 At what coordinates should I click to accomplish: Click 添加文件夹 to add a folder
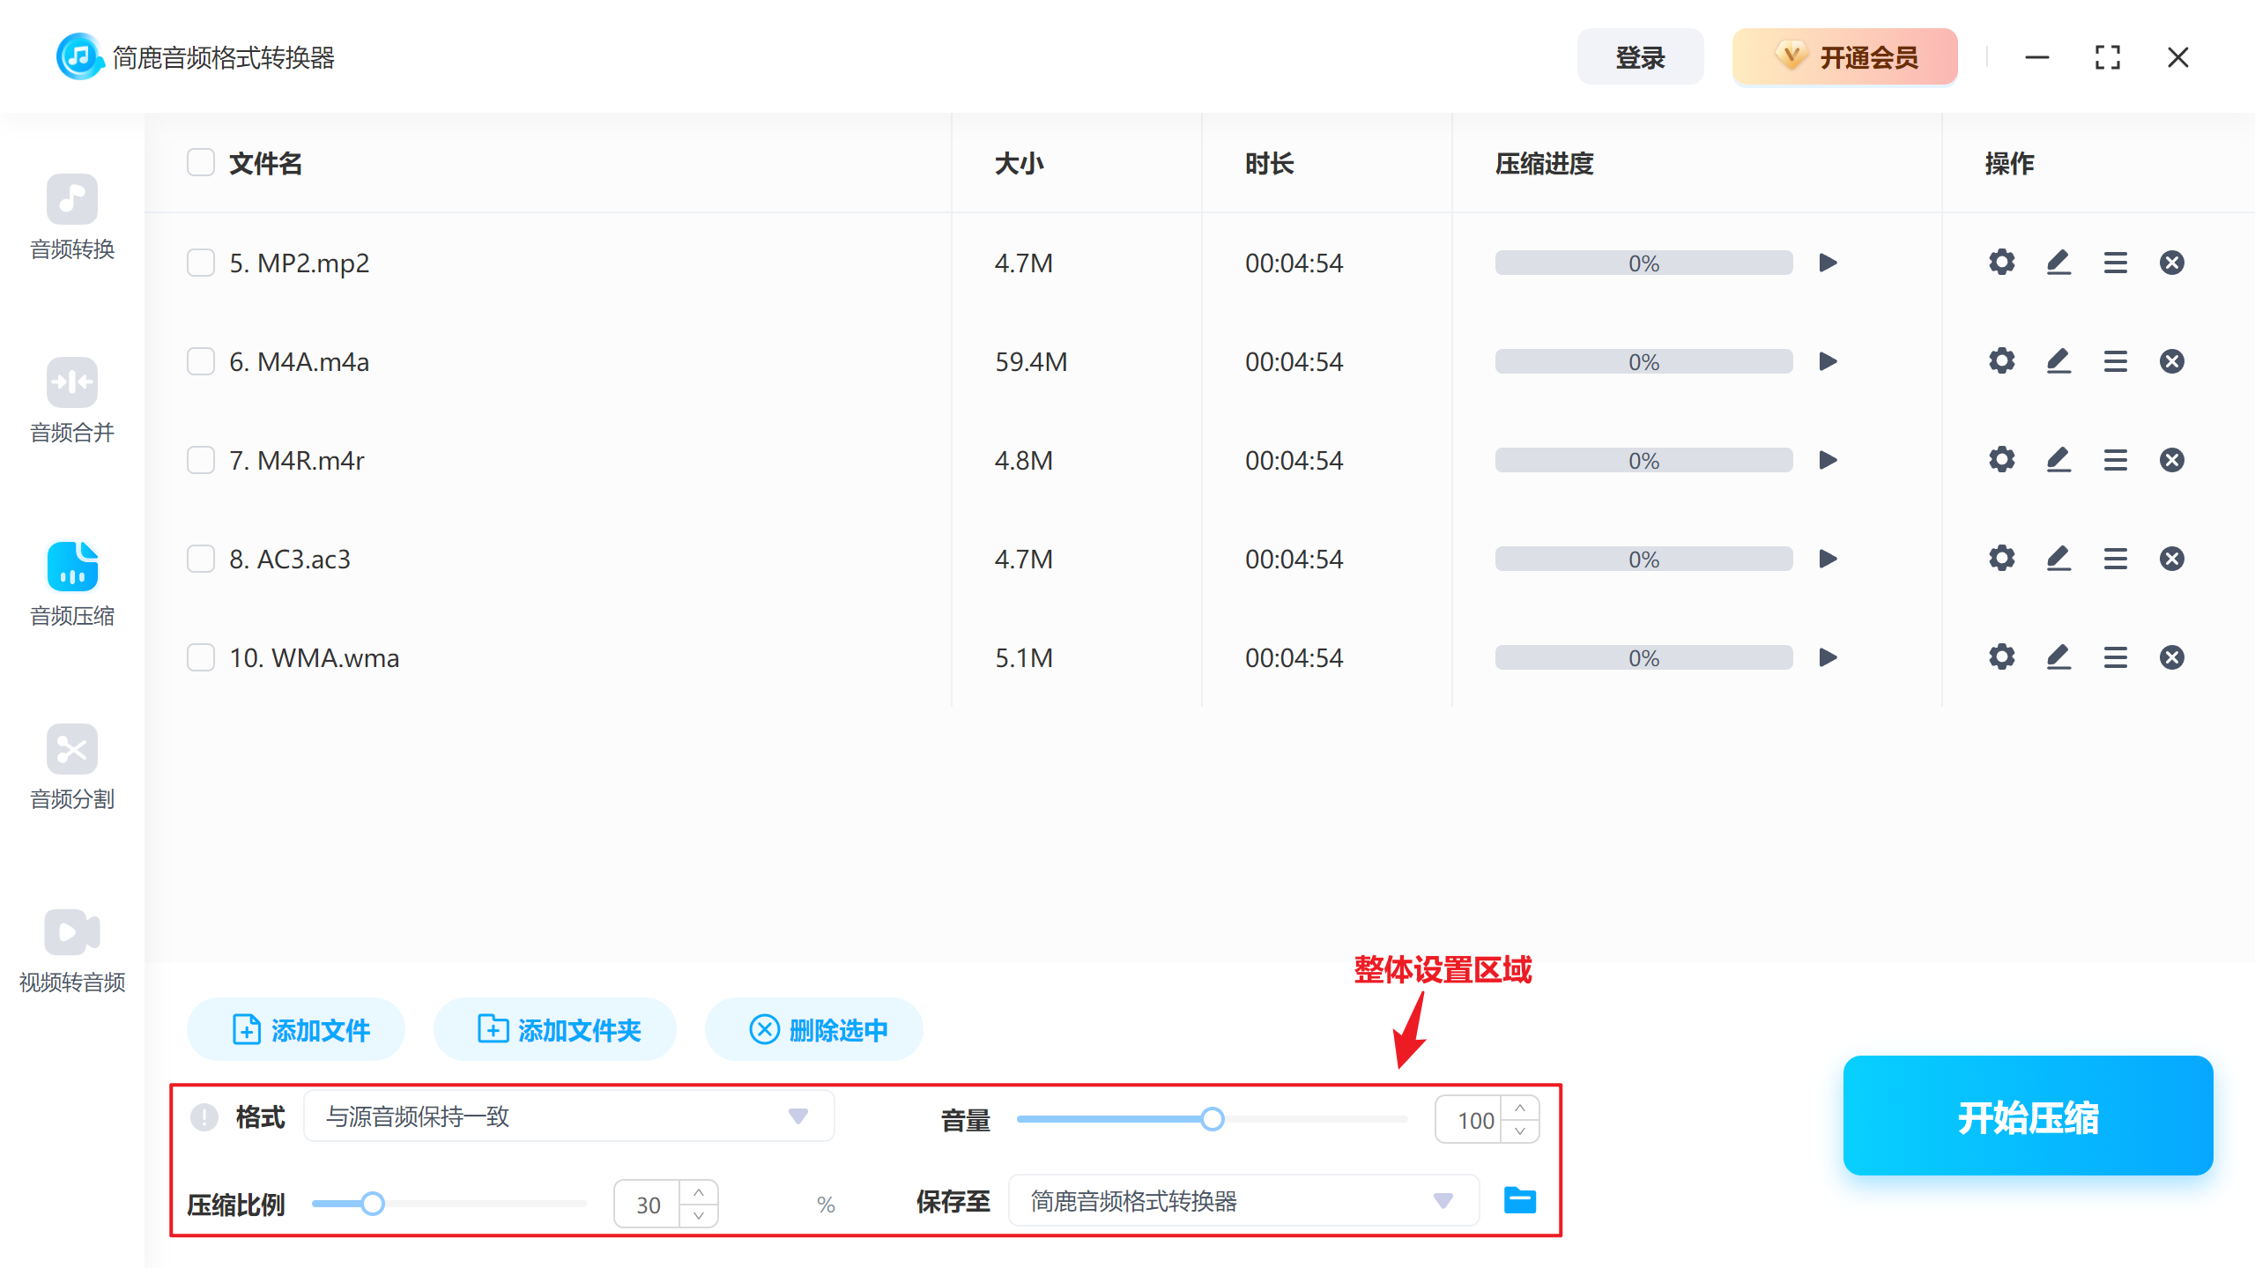(x=554, y=1028)
